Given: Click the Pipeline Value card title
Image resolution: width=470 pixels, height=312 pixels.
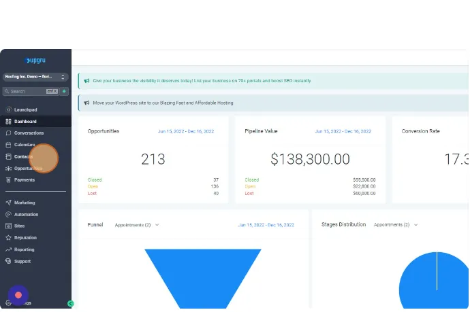Looking at the screenshot, I should tap(261, 131).
